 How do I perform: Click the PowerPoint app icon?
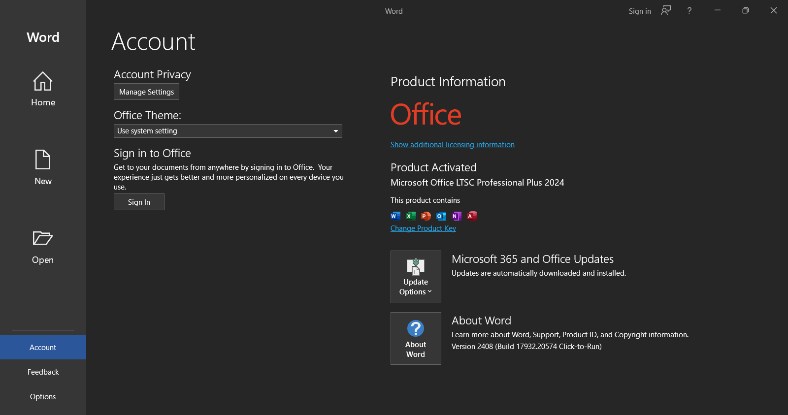pyautogui.click(x=426, y=216)
